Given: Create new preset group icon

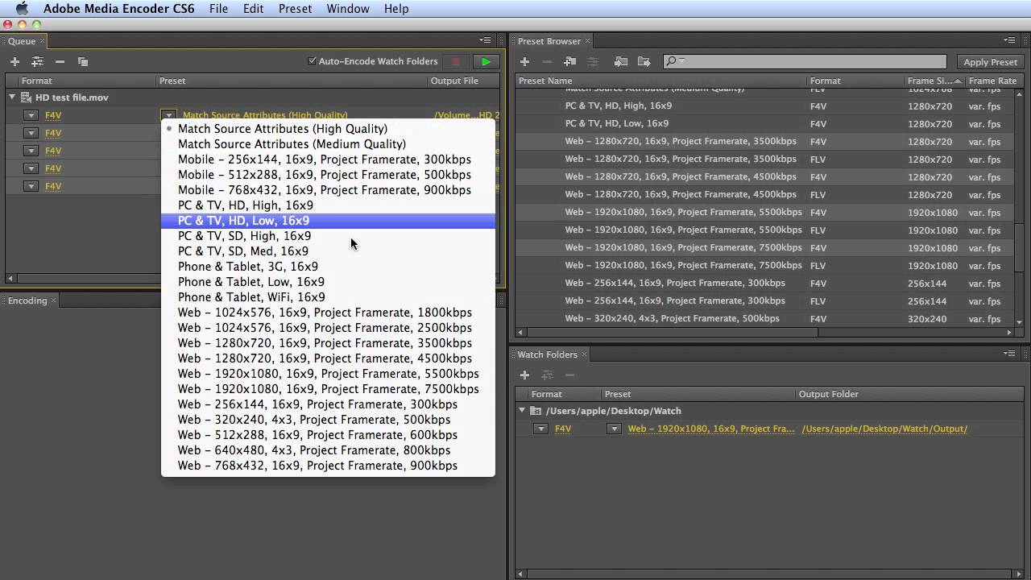Looking at the screenshot, I should 570,61.
